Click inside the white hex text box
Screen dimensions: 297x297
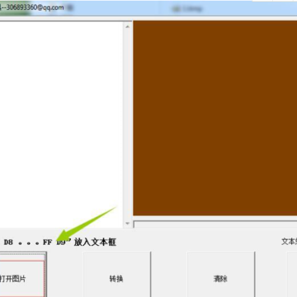coord(61,125)
